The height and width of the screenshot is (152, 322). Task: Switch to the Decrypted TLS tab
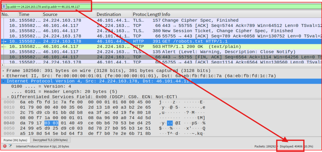pos(50,140)
